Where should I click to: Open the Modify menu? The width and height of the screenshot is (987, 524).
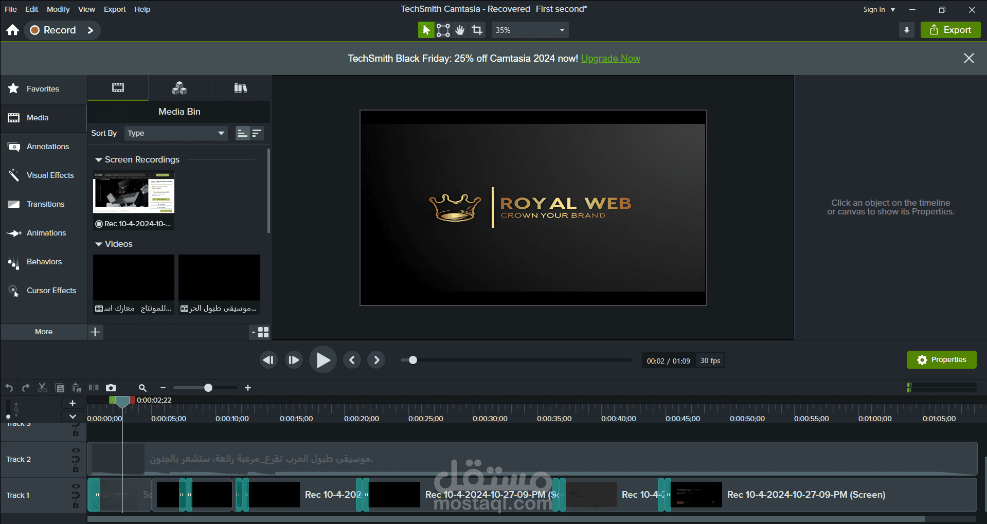58,9
